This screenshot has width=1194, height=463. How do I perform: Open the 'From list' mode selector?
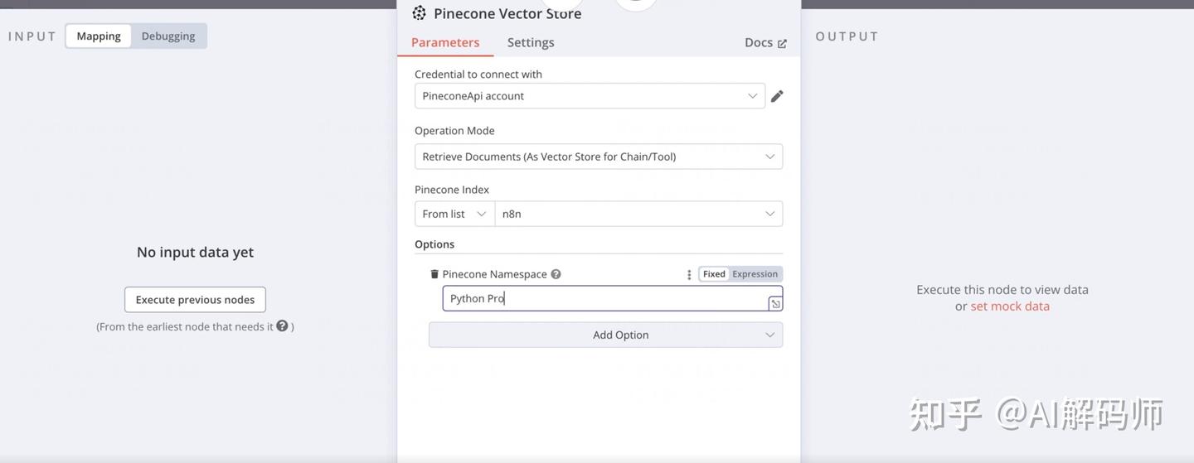click(x=454, y=214)
